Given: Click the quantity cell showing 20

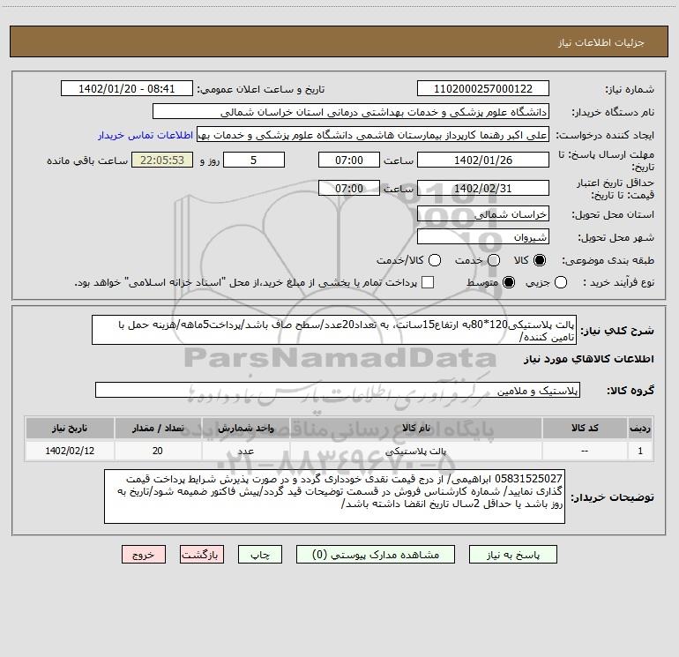Looking at the screenshot, I should click(158, 451).
